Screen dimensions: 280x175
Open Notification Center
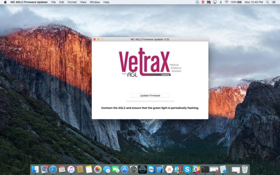[x=274, y=2]
